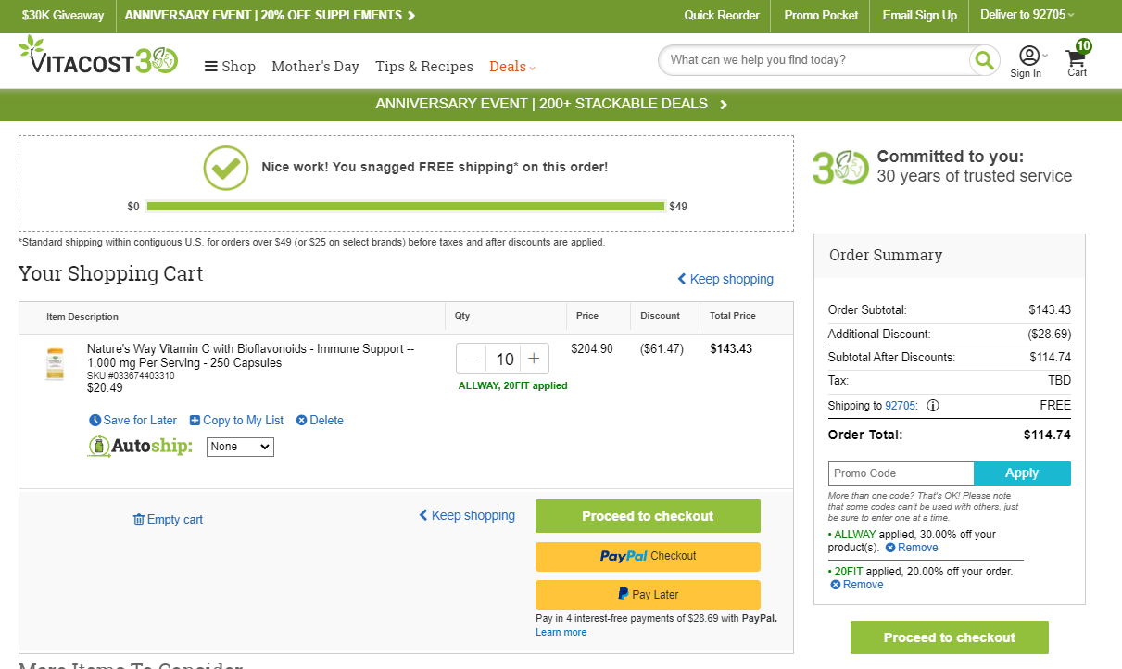Click the Nature's Way product thumbnail

click(x=56, y=363)
